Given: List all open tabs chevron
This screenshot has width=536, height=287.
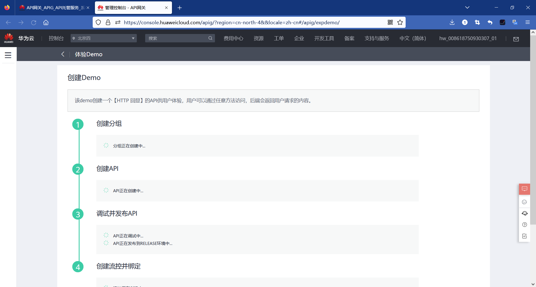Looking at the screenshot, I should pyautogui.click(x=467, y=8).
